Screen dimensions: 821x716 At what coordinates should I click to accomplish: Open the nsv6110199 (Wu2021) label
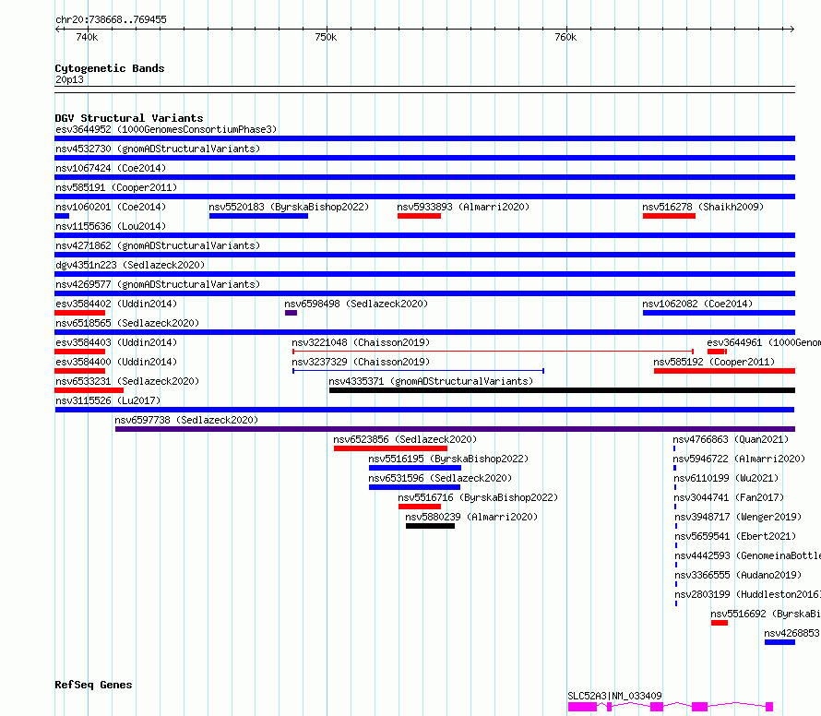[726, 478]
